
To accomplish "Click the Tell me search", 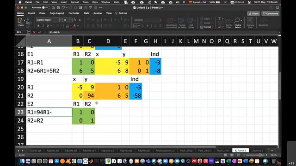I will pyautogui.click(x=121, y=13).
